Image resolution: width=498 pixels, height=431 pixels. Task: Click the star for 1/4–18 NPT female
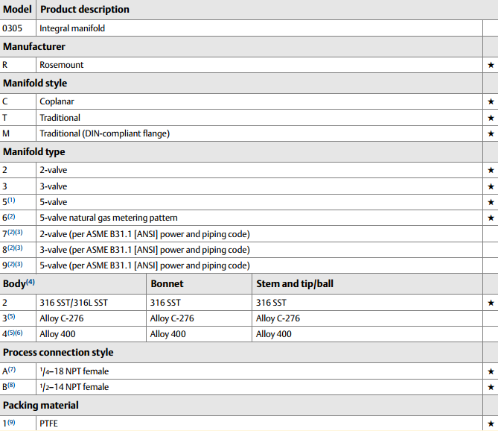click(x=491, y=371)
